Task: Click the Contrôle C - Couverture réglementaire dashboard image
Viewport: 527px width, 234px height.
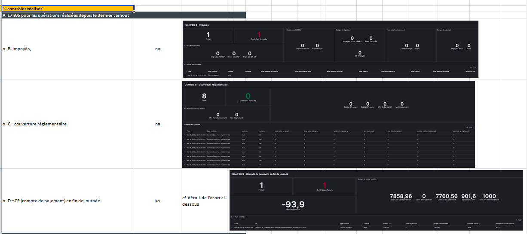Action: point(329,124)
